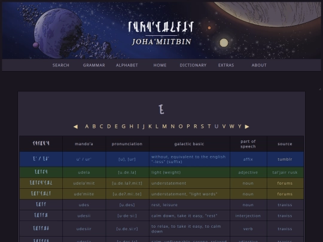Click the Mandalorian-script column header

coord(41,143)
